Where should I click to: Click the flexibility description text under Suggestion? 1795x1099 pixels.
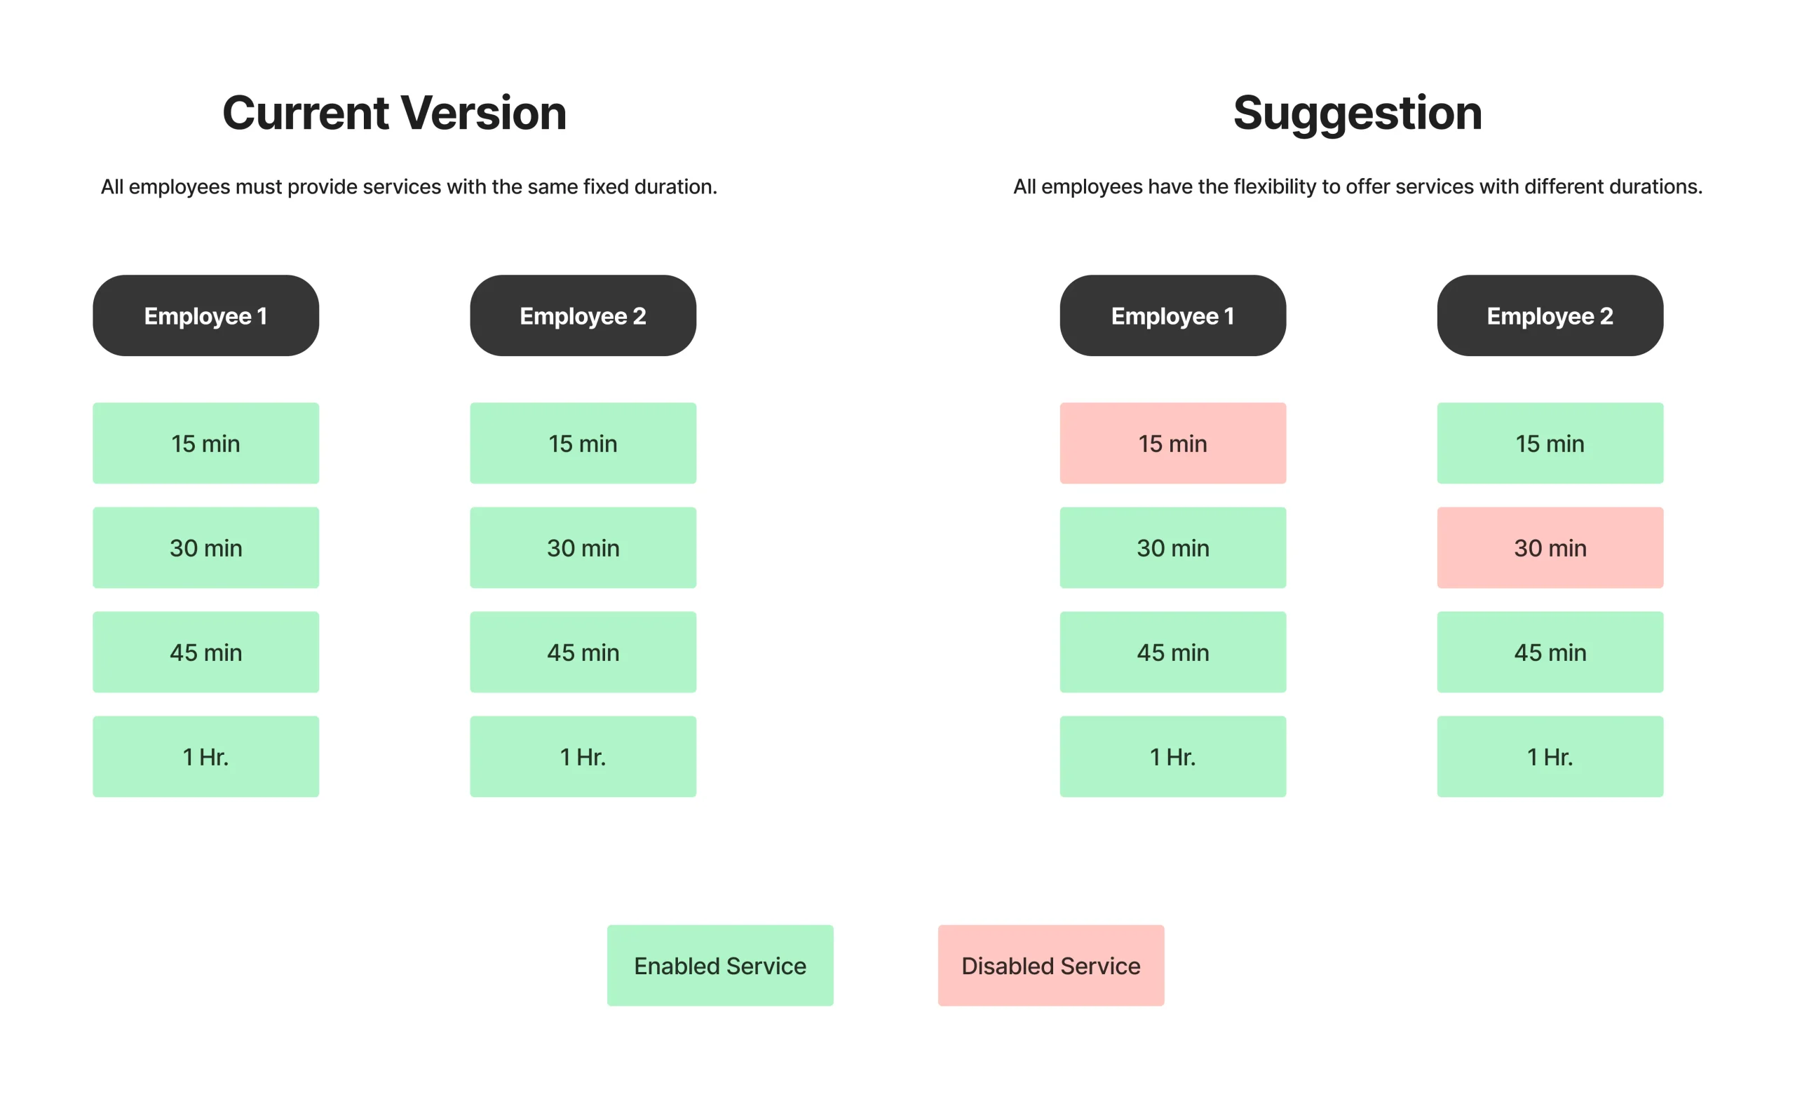(1357, 186)
